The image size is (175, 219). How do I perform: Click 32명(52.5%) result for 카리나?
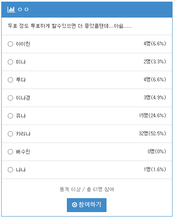[x=152, y=133]
